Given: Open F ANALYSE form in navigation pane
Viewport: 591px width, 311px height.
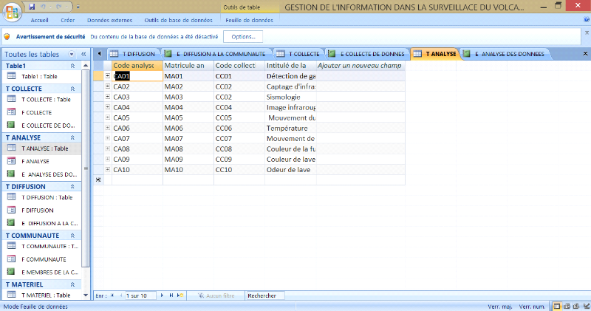Looking at the screenshot, I should (35, 160).
